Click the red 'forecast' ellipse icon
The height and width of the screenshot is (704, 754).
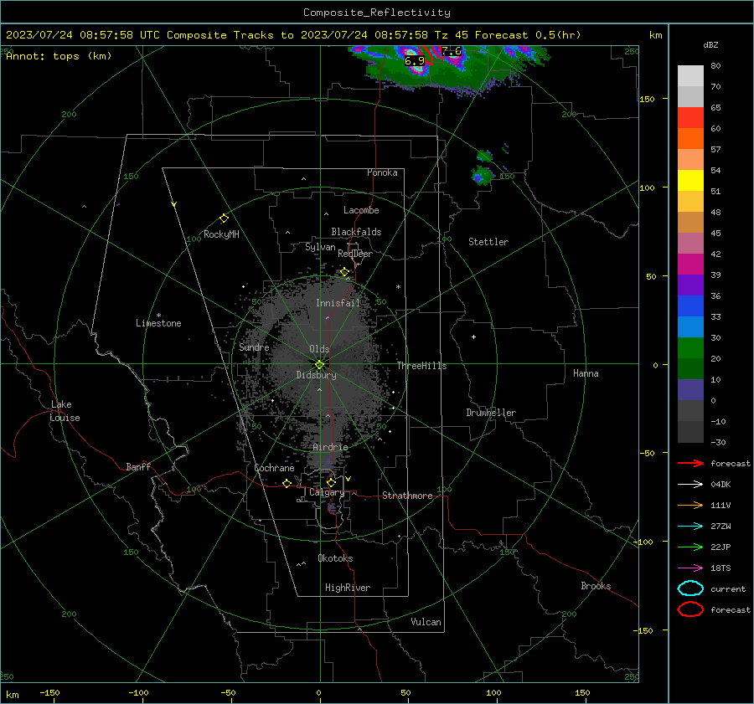click(690, 609)
